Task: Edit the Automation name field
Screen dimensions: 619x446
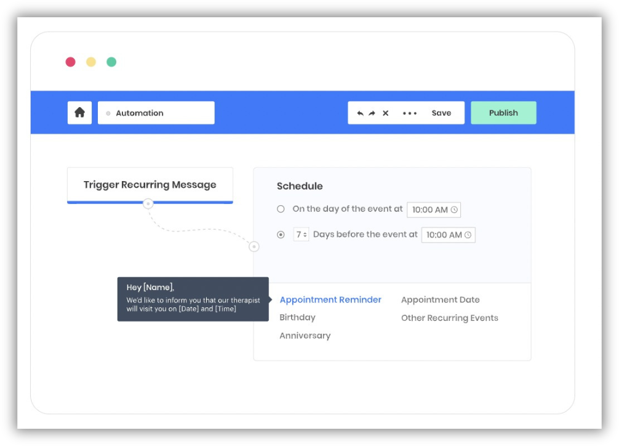Action: pos(156,113)
